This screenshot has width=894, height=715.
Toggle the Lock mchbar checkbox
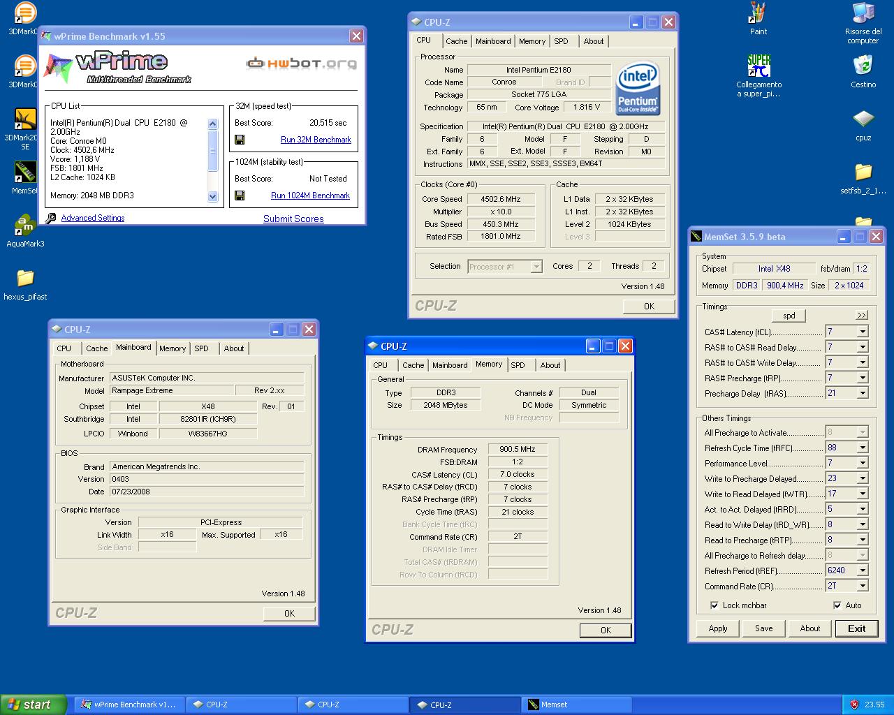[715, 605]
